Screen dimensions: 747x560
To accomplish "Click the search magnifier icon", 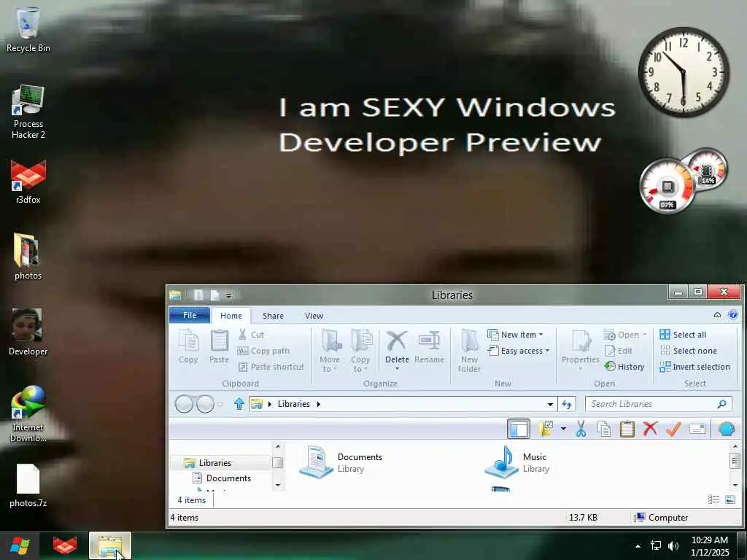I will (722, 404).
